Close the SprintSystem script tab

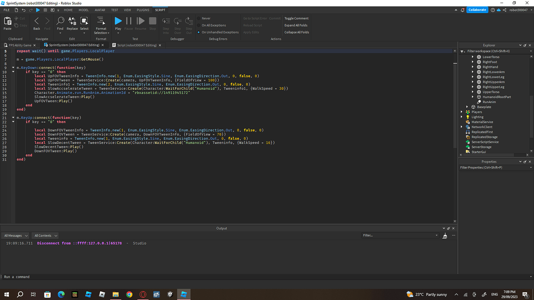103,45
